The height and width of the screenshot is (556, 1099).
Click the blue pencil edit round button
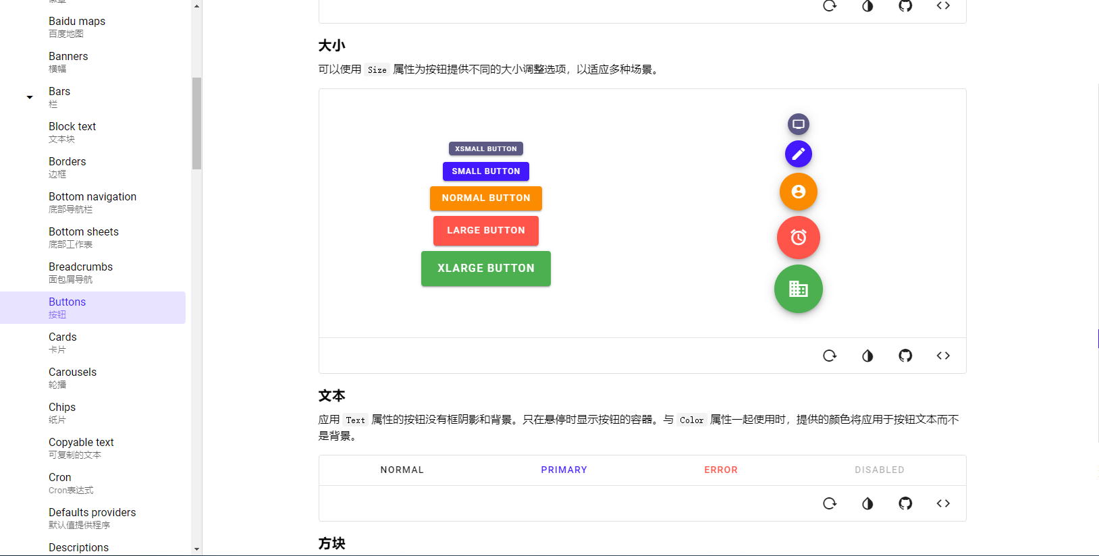(798, 154)
